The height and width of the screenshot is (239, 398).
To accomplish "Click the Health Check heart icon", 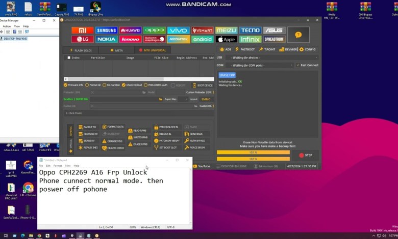I will (x=104, y=148).
